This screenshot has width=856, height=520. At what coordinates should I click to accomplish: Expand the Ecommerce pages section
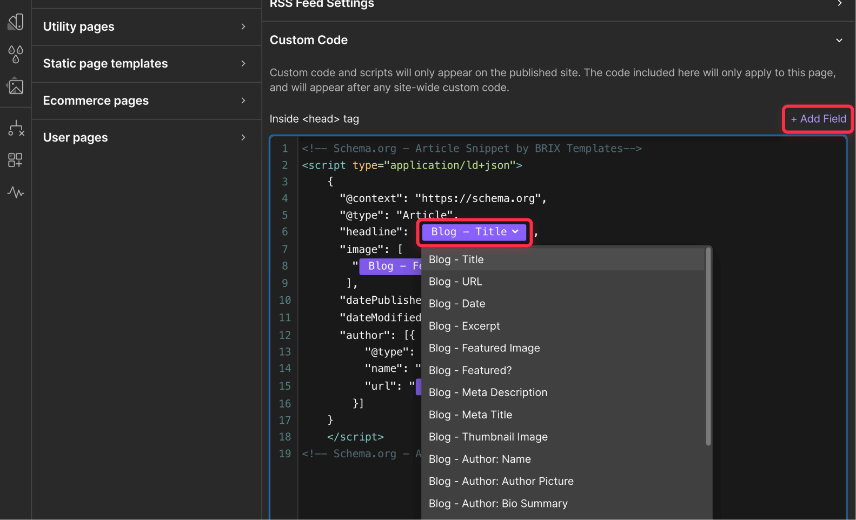[x=147, y=101]
